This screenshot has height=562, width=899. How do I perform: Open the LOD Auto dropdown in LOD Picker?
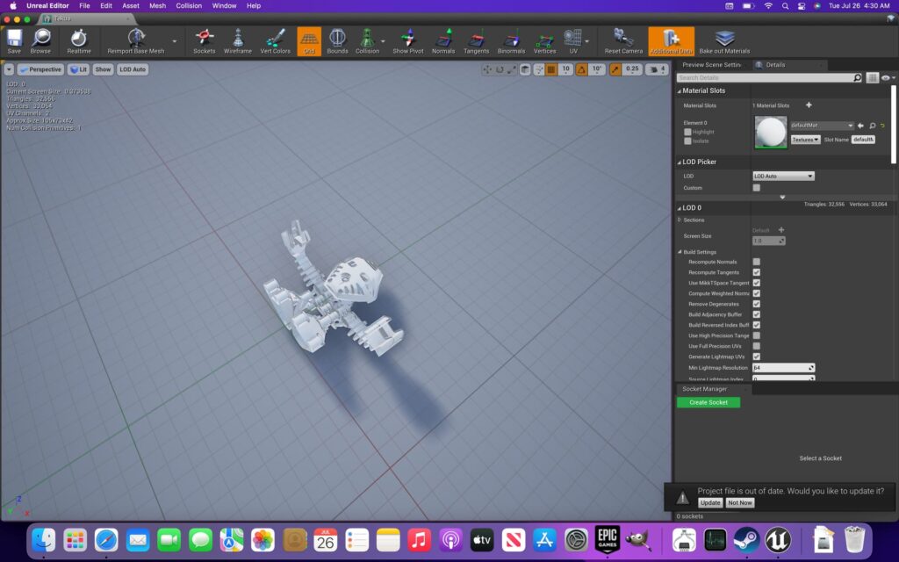click(783, 175)
